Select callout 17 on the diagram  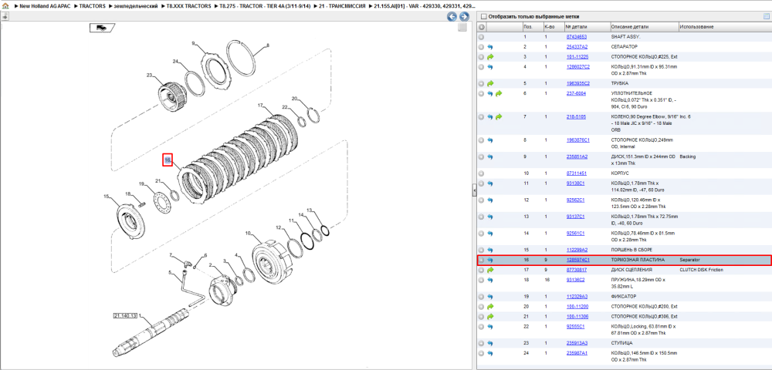pyautogui.click(x=262, y=106)
